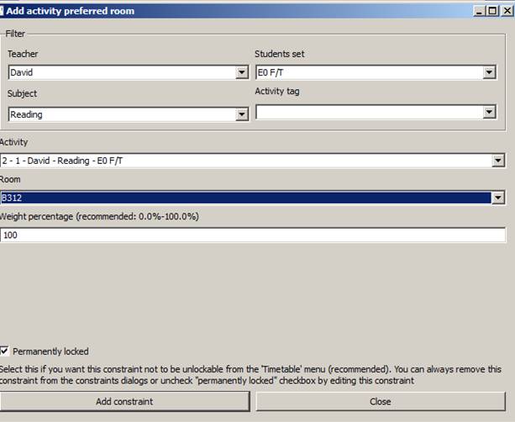Viewport: 515px width, 422px height.
Task: Open the Activity tag dropdown arrow
Action: click(489, 112)
